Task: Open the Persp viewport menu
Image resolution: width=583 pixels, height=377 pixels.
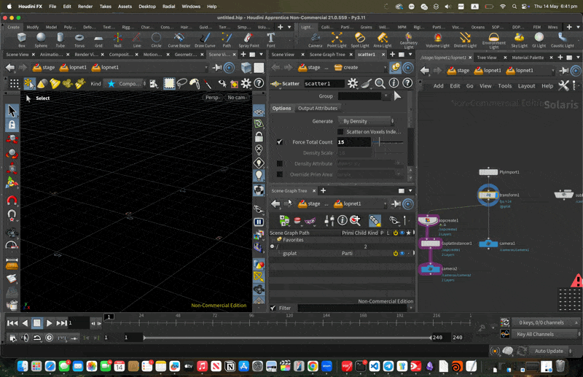Action: coord(213,98)
